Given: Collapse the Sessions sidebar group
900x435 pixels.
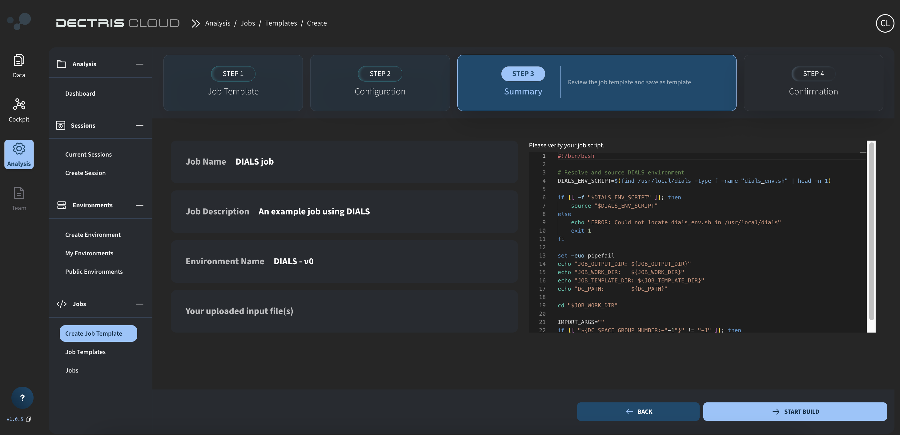Looking at the screenshot, I should pyautogui.click(x=139, y=125).
